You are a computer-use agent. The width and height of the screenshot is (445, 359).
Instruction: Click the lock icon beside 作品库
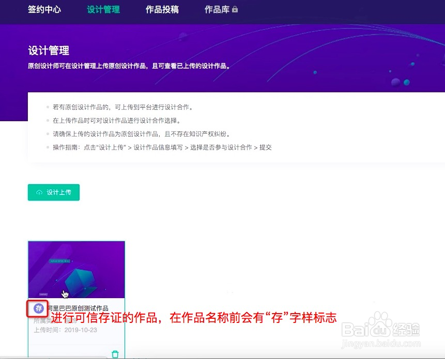235,9
